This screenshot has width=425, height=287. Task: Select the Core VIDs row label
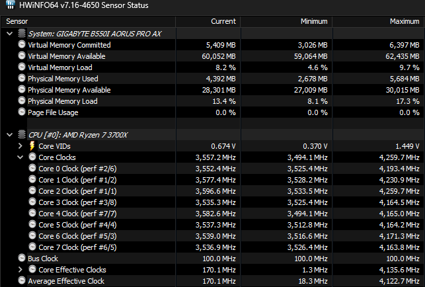54,146
